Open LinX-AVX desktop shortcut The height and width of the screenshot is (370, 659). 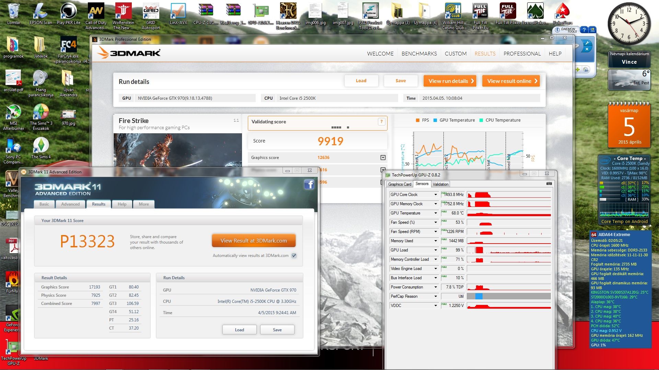click(x=178, y=14)
